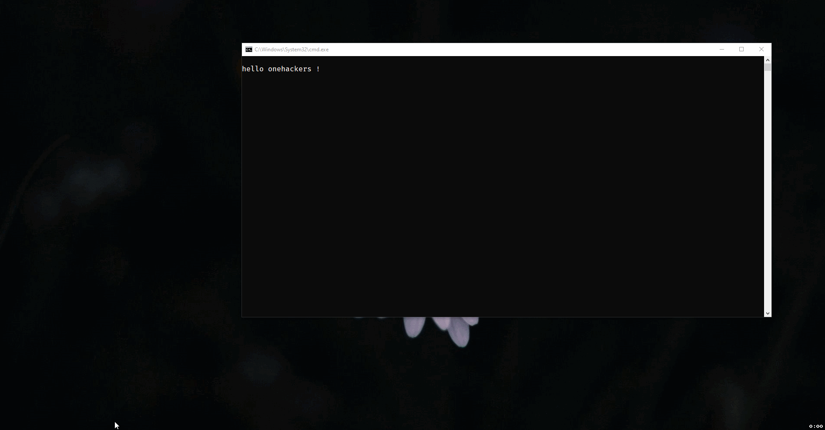The height and width of the screenshot is (430, 825).
Task: Click near the mouse cursor on the desktop
Action: coord(116,425)
